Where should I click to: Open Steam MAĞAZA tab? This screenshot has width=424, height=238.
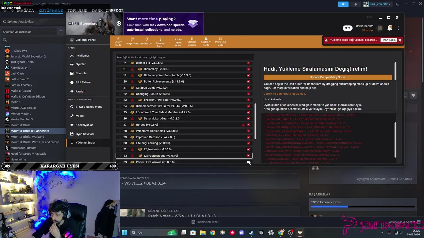[26, 11]
